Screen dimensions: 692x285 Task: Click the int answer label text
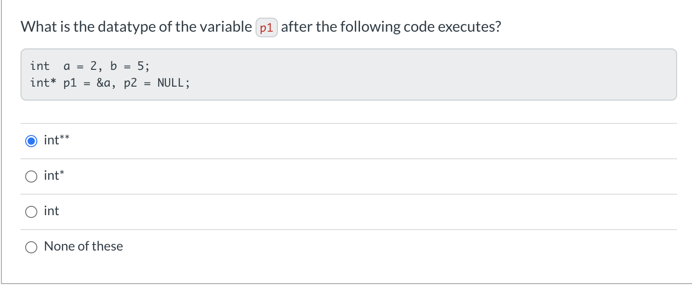tap(51, 211)
